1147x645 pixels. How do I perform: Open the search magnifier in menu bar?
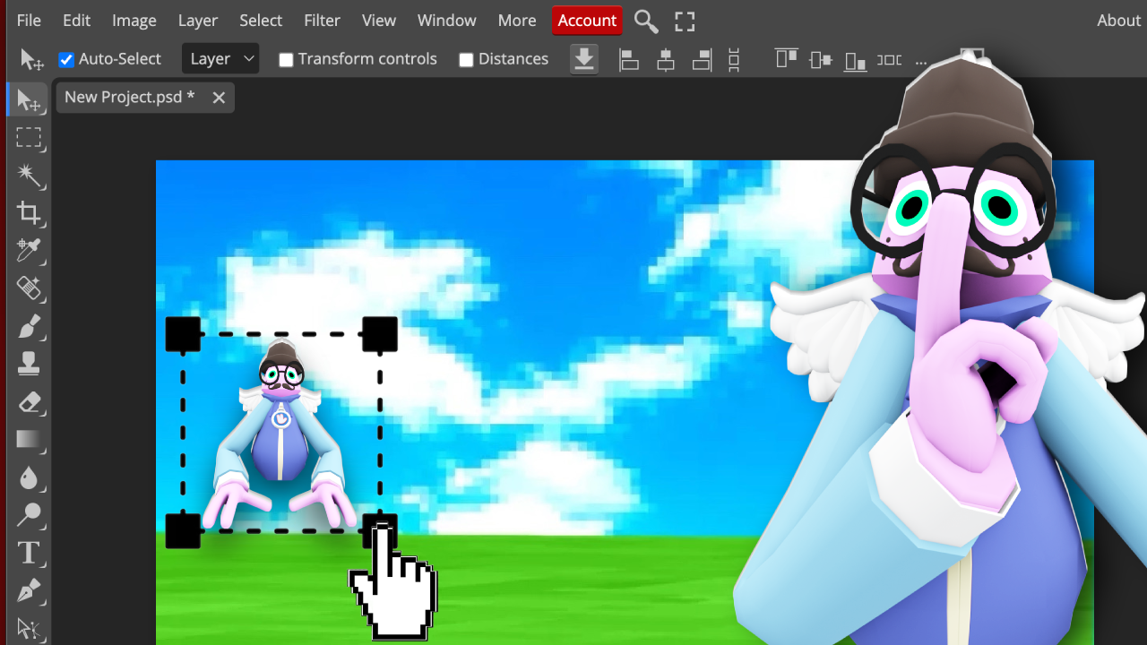click(x=645, y=21)
